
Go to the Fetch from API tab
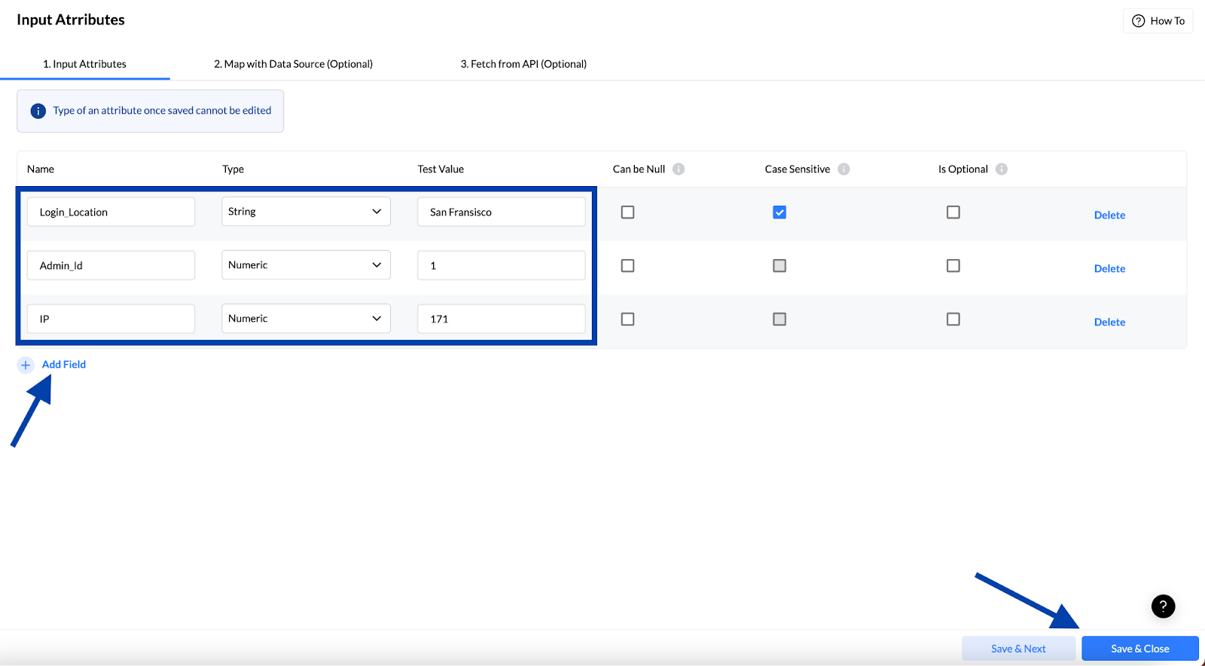coord(523,64)
